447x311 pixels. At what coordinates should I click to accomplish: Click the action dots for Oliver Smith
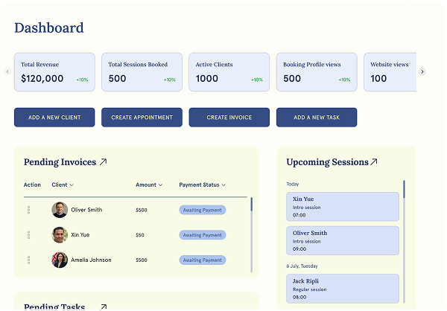[x=28, y=210]
